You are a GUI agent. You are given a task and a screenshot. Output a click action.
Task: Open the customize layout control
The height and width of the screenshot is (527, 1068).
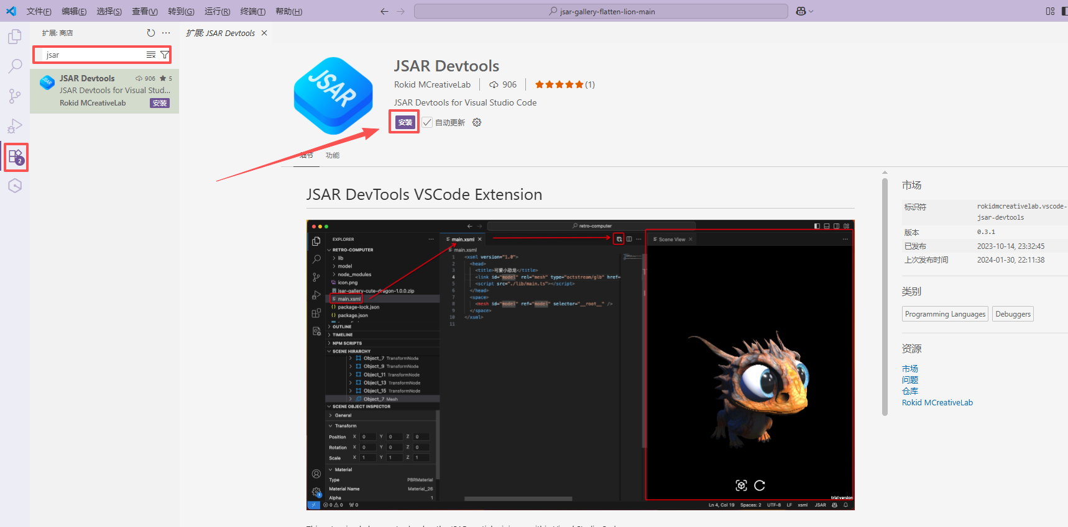[x=1050, y=11]
